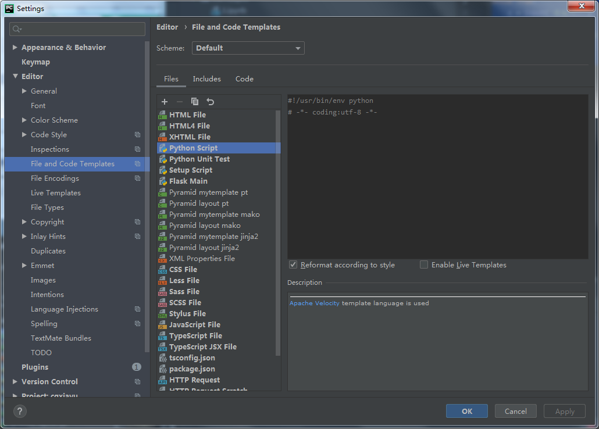Open the File Types settings page
599x429 pixels.
47,208
